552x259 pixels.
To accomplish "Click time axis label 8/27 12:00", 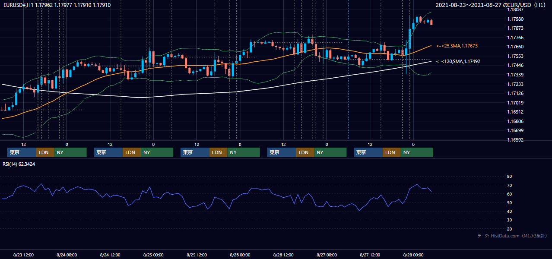I will point(370,255).
